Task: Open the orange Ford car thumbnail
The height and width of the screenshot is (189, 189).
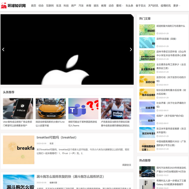Action: pos(50,108)
